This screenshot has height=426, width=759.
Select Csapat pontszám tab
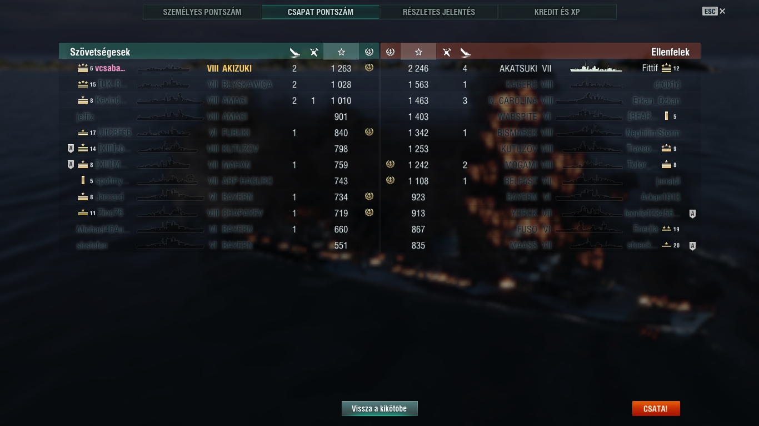point(321,12)
